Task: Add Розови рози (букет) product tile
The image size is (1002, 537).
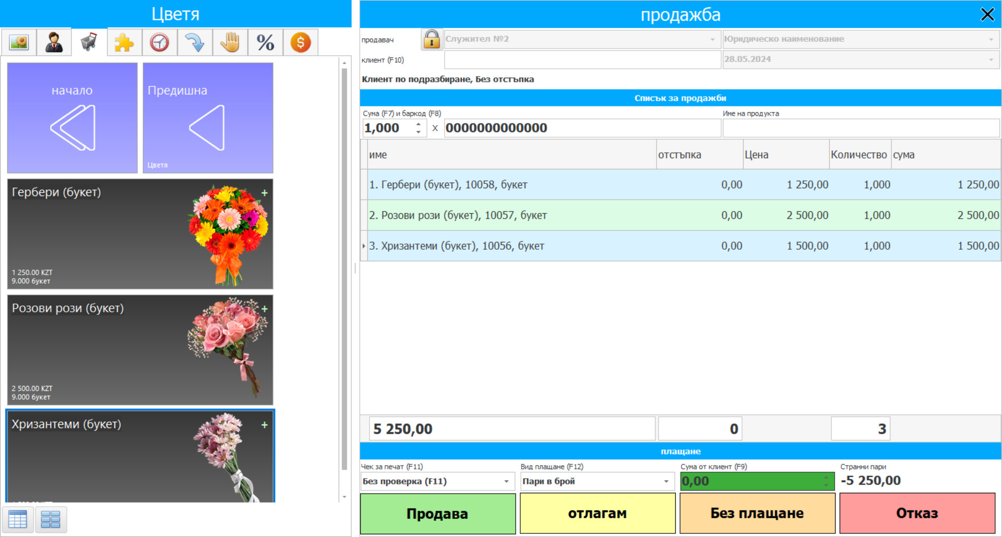Action: coord(140,350)
